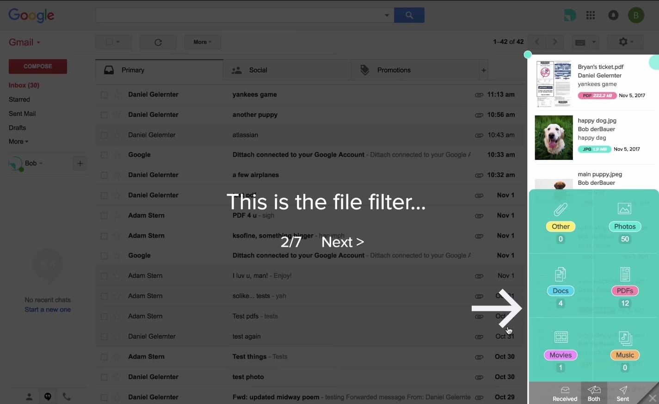Open the Sent Mail folder

(22, 114)
